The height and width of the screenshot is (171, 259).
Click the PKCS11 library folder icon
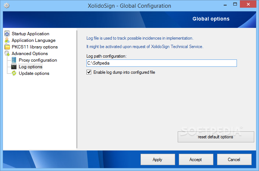[x=7, y=47]
